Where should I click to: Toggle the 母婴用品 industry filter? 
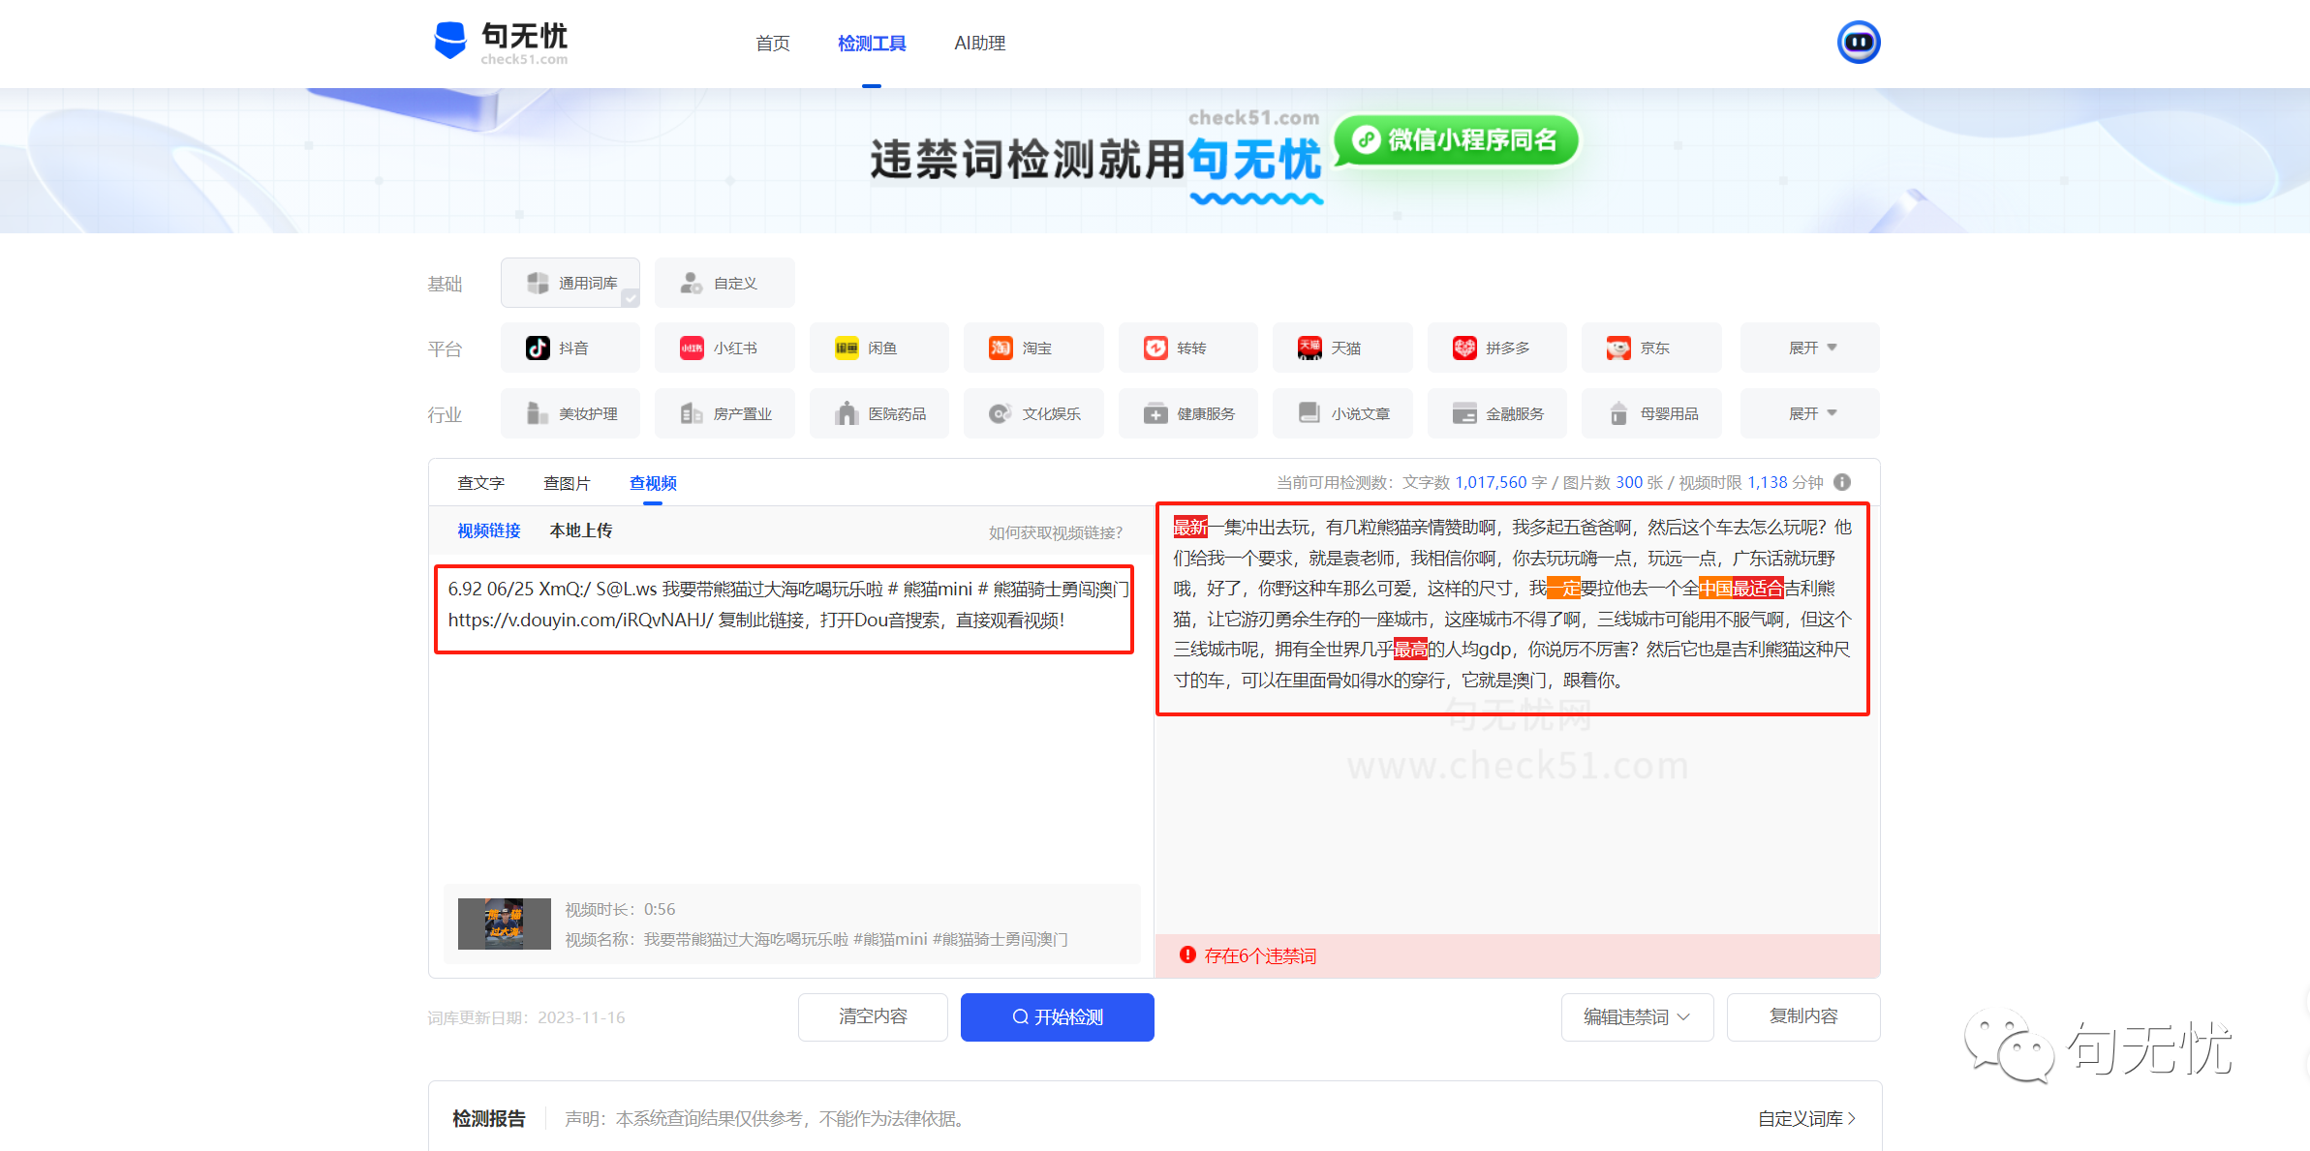pyautogui.click(x=1651, y=413)
